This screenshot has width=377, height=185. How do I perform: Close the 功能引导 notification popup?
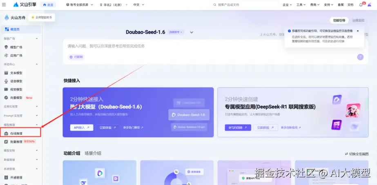coord(358,31)
